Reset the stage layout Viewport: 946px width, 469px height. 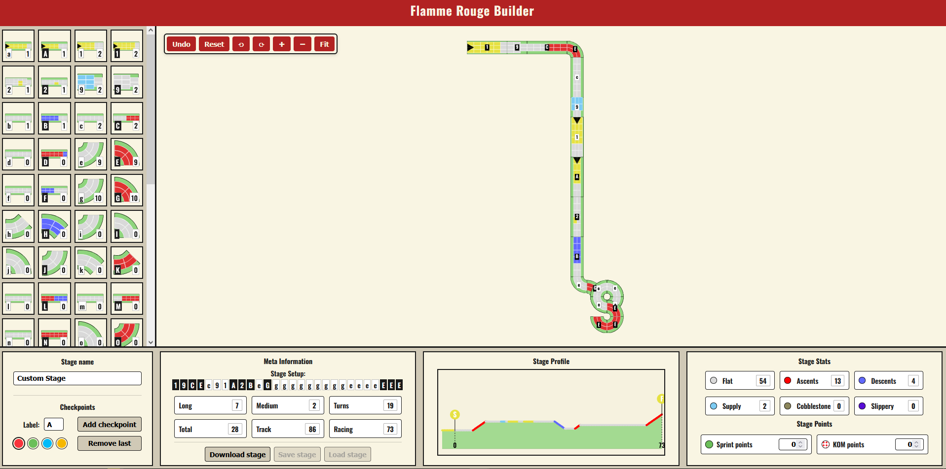click(x=214, y=44)
